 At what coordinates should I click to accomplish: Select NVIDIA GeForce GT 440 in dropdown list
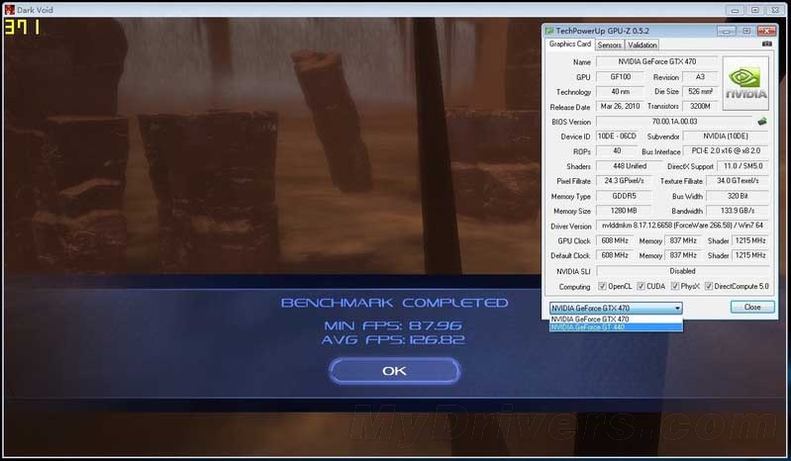coord(616,327)
